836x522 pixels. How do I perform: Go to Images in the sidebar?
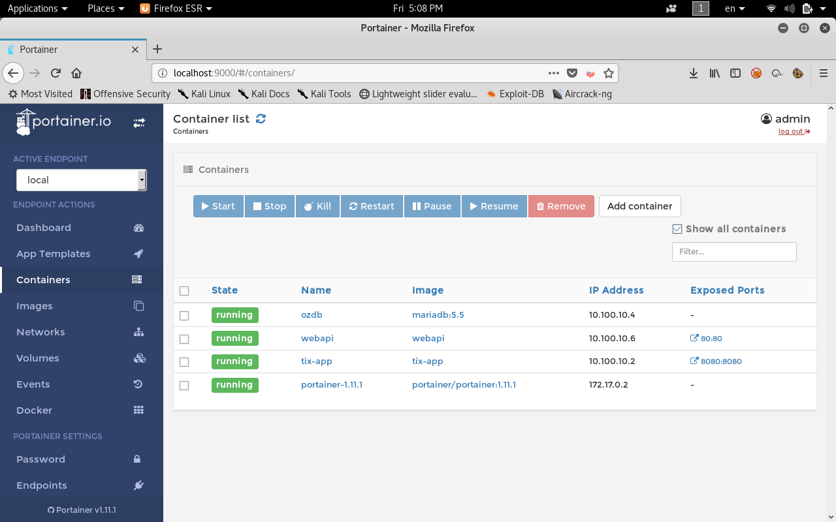coord(35,306)
